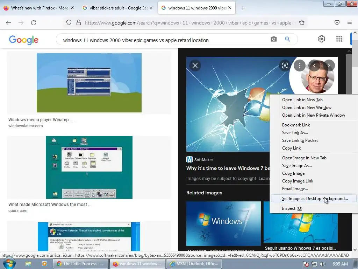Viewport: 358px width, 269px height.
Task: Open the Windows Start orb
Action: click(9, 263)
